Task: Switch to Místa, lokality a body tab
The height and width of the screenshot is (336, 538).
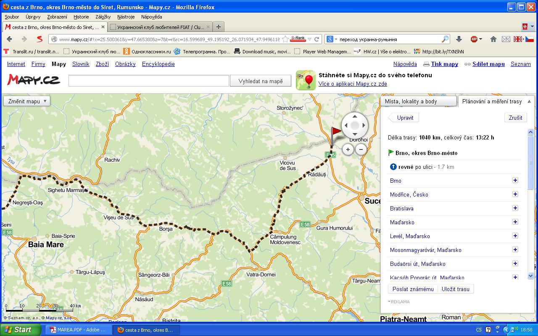Action: click(418, 101)
